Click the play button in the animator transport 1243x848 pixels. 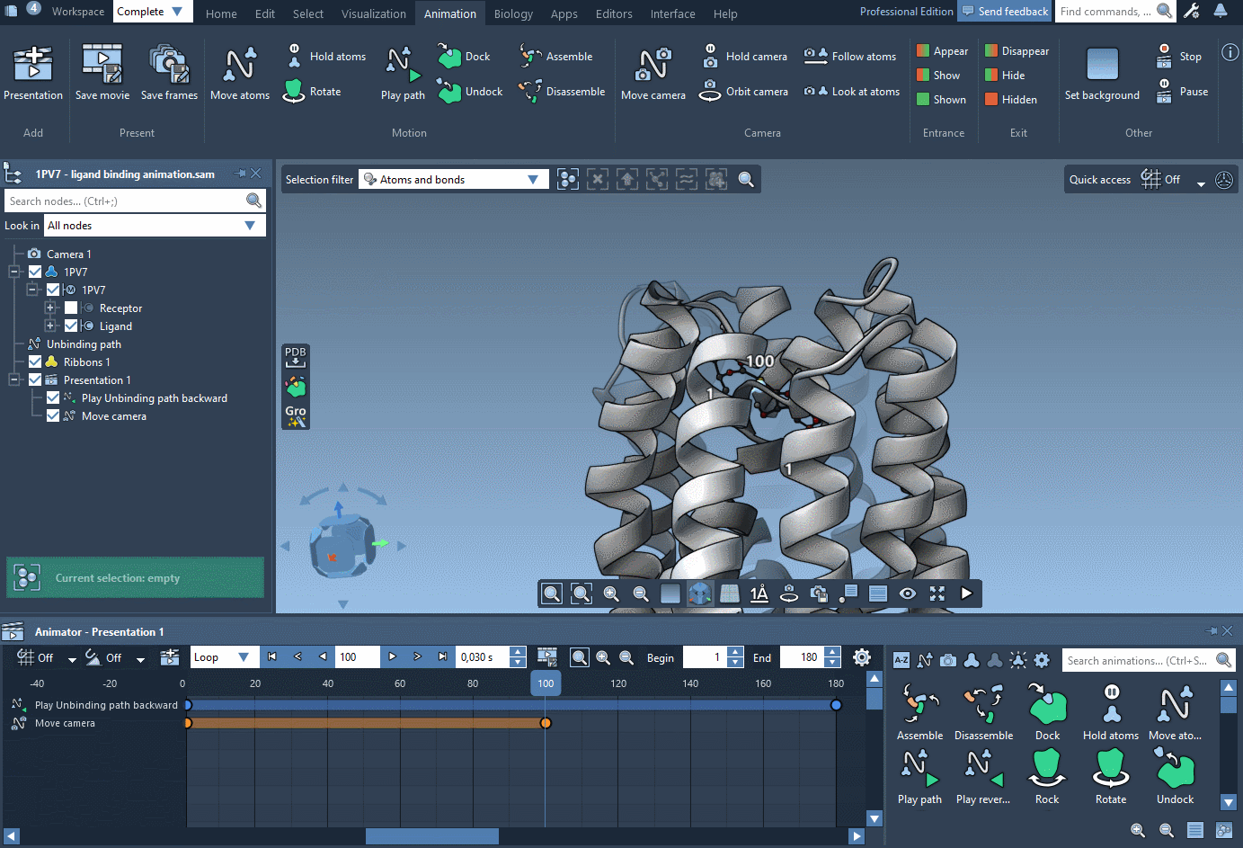(x=392, y=656)
